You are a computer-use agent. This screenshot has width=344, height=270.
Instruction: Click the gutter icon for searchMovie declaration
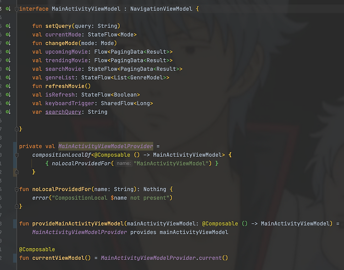click(x=8, y=69)
